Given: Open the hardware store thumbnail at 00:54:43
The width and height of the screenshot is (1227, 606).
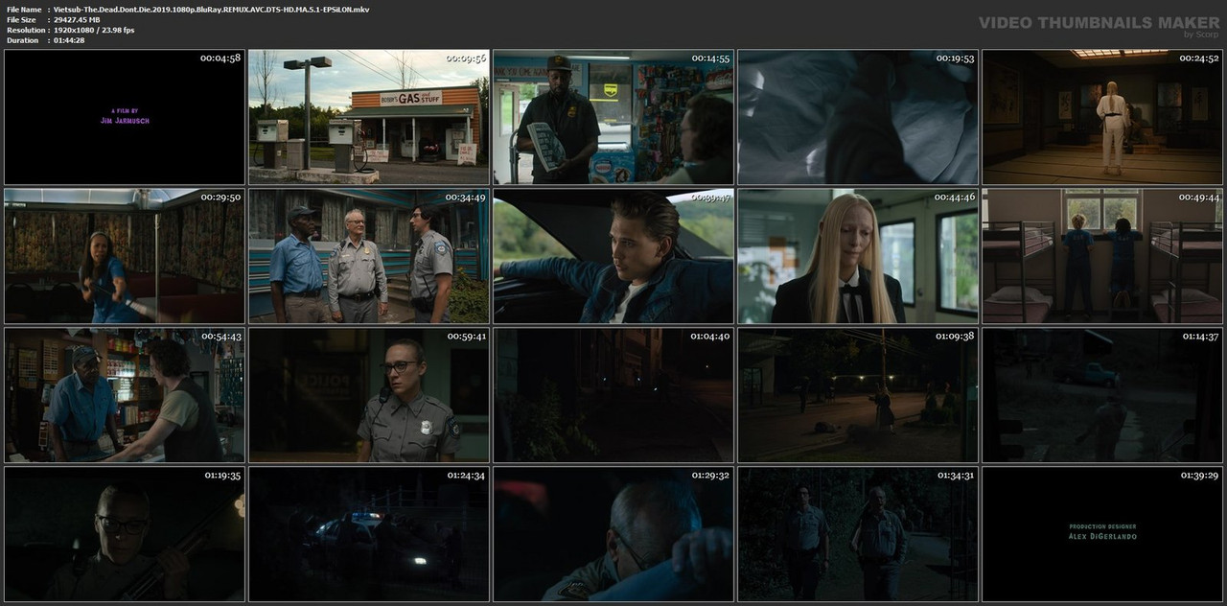Looking at the screenshot, I should [x=125, y=395].
